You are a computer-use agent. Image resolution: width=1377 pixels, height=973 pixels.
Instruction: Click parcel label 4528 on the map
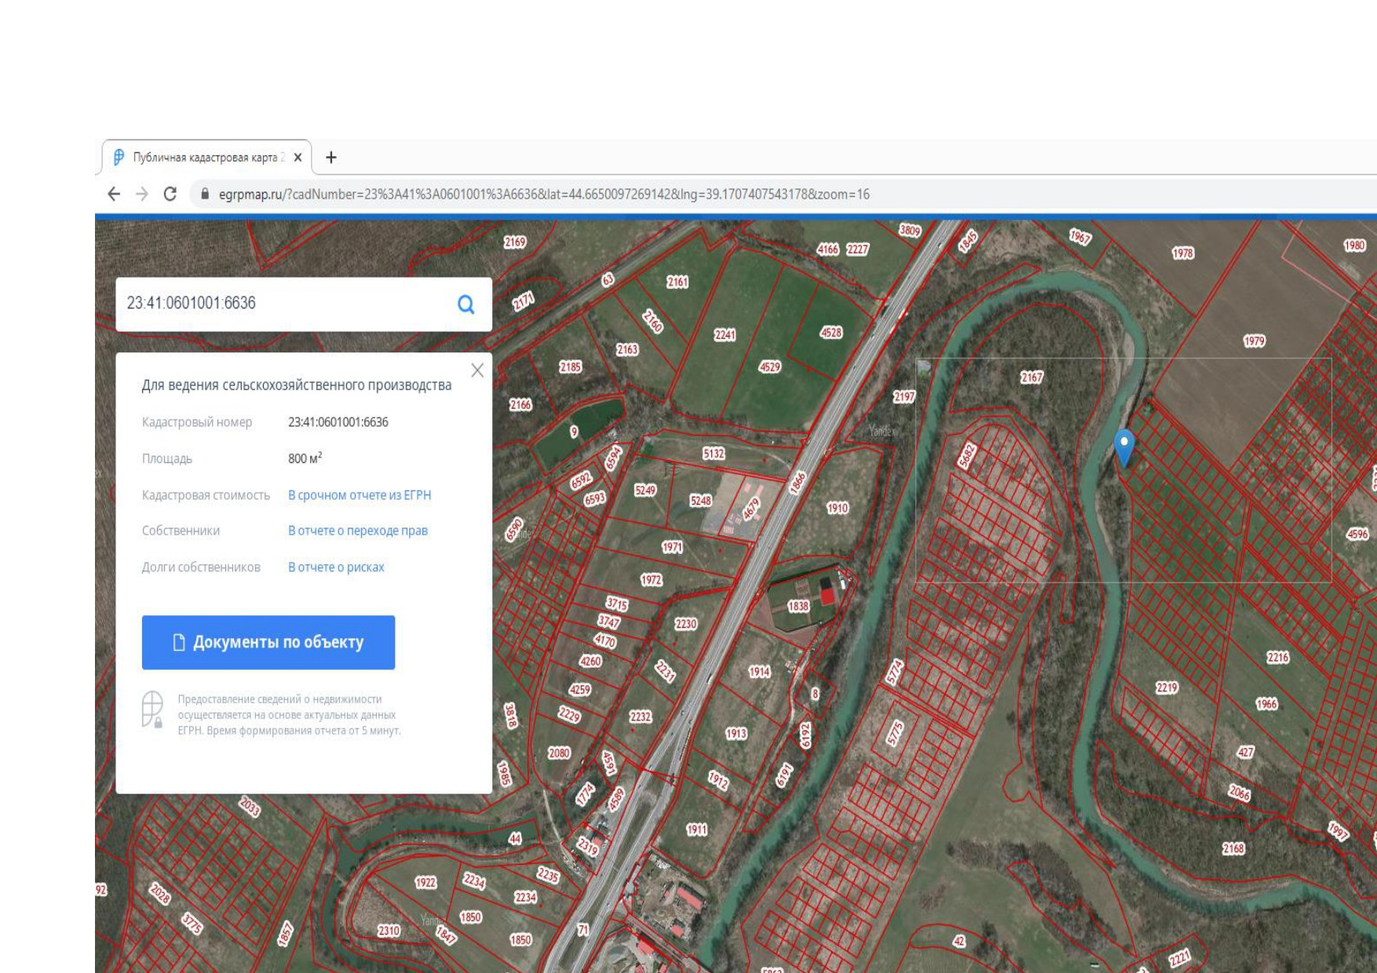(x=831, y=333)
